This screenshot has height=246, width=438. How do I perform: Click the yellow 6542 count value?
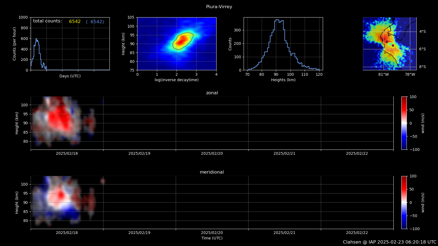click(x=75, y=22)
